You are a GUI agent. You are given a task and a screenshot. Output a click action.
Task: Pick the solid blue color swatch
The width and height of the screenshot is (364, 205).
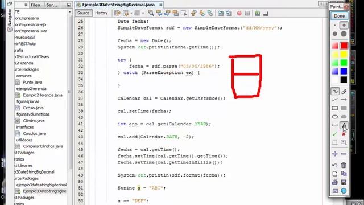344,71
